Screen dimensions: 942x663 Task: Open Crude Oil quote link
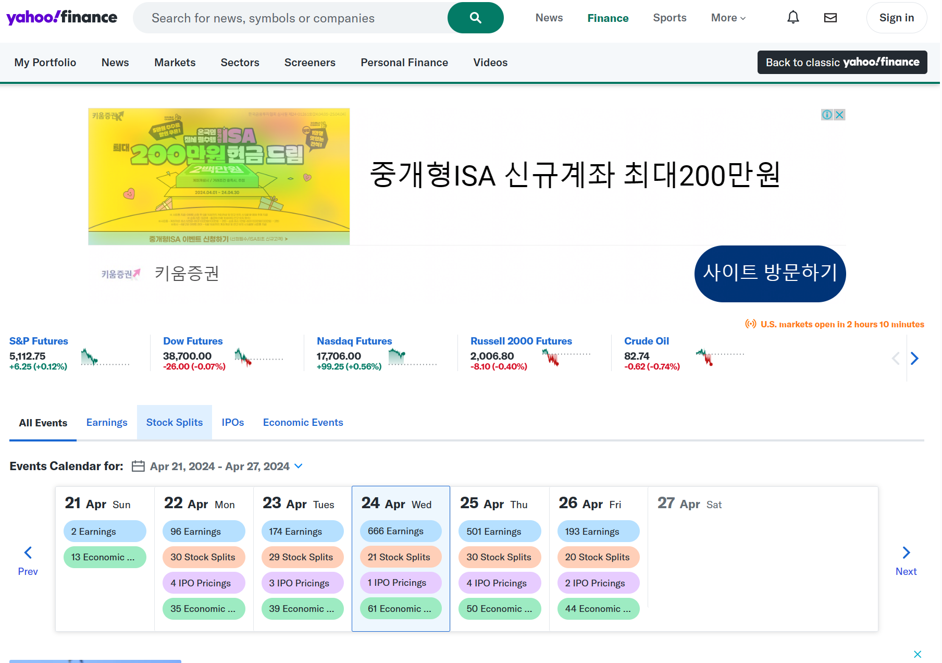(647, 341)
